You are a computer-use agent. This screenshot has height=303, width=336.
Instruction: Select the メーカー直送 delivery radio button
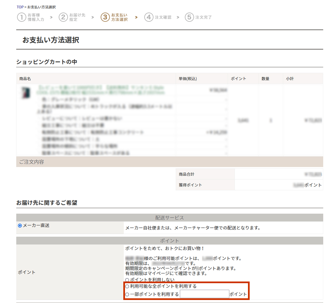click(x=20, y=226)
